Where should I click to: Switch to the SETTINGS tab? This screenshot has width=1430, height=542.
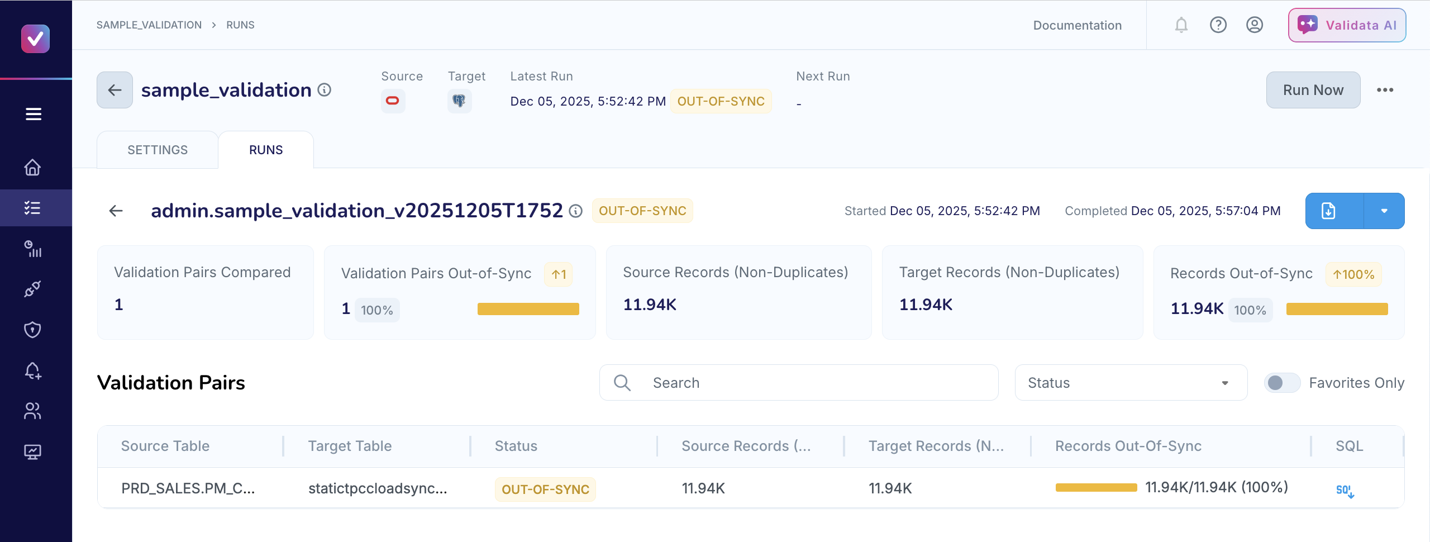[x=158, y=150]
